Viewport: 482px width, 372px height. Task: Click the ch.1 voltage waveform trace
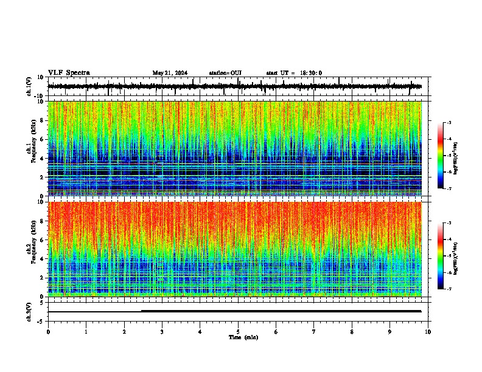coord(234,86)
